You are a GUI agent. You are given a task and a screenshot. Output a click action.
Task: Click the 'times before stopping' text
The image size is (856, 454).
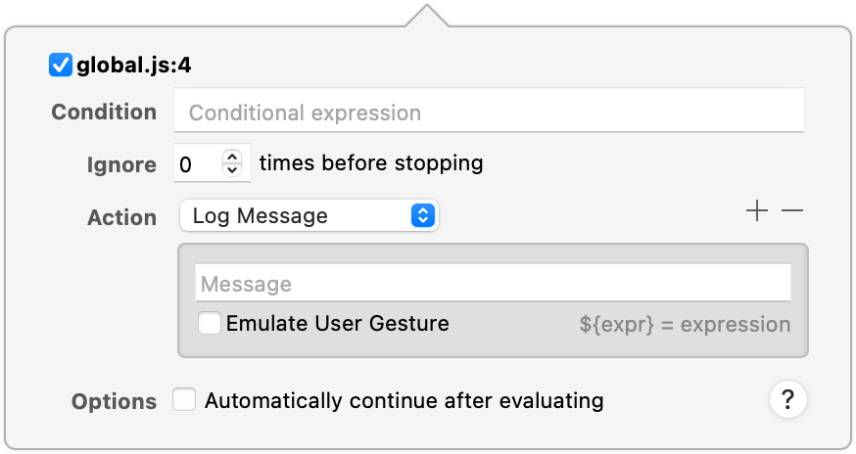click(x=371, y=162)
